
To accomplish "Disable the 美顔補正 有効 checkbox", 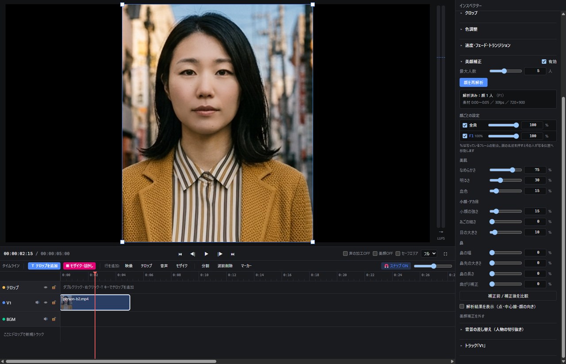I will [544, 61].
